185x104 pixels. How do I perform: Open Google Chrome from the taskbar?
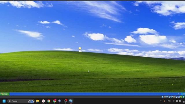(49, 101)
